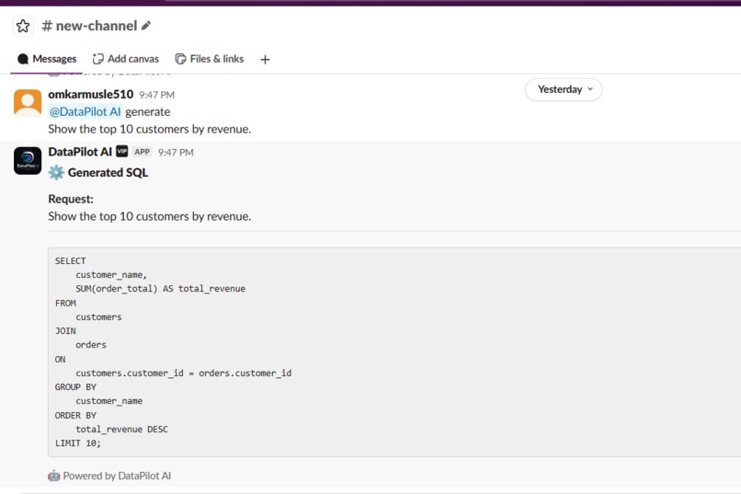The height and width of the screenshot is (494, 741).
Task: Click the 9:47 PM timestamp of DataPilot AI's message
Action: click(x=176, y=152)
